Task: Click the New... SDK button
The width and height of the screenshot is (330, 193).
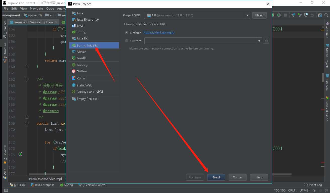Action: tap(260, 15)
